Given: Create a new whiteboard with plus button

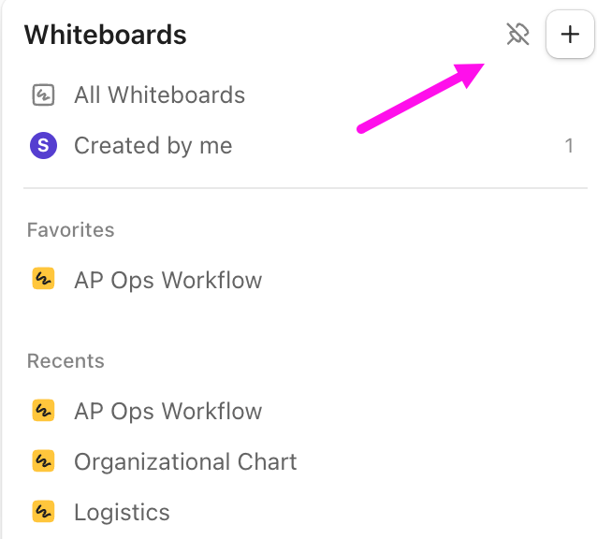Looking at the screenshot, I should tap(570, 36).
